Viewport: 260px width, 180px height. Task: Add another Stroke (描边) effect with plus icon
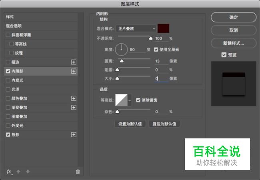(x=74, y=62)
